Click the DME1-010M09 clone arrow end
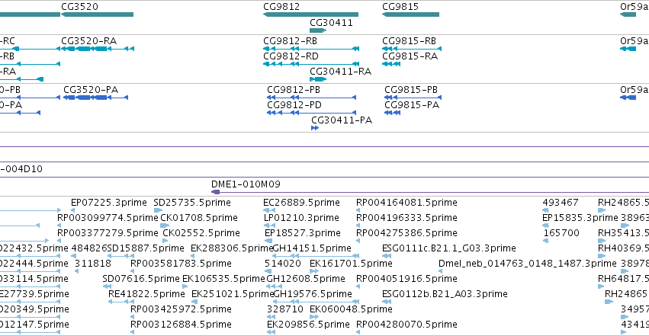The image size is (649, 336). tap(215, 192)
